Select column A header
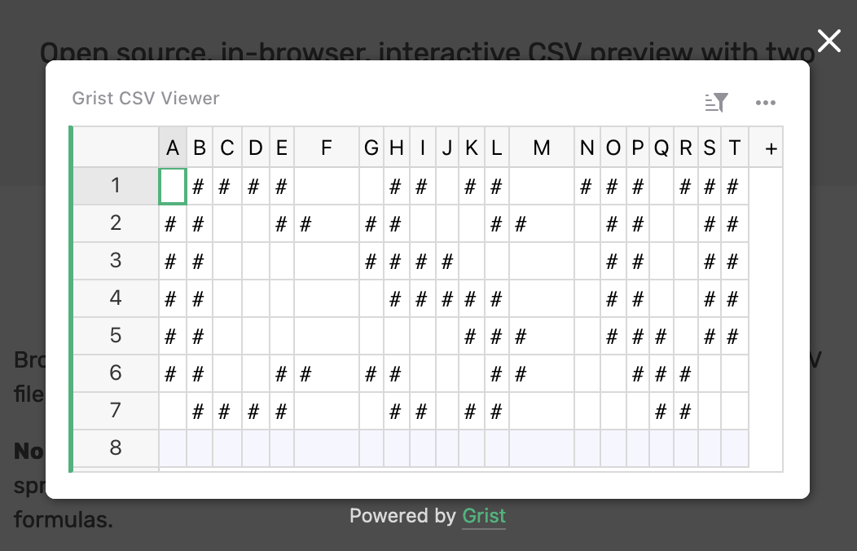Image resolution: width=857 pixels, height=551 pixels. point(173,148)
